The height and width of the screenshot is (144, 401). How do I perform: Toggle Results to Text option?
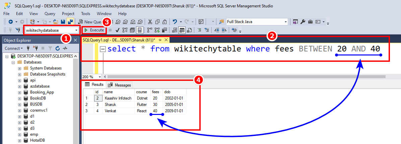(x=174, y=30)
